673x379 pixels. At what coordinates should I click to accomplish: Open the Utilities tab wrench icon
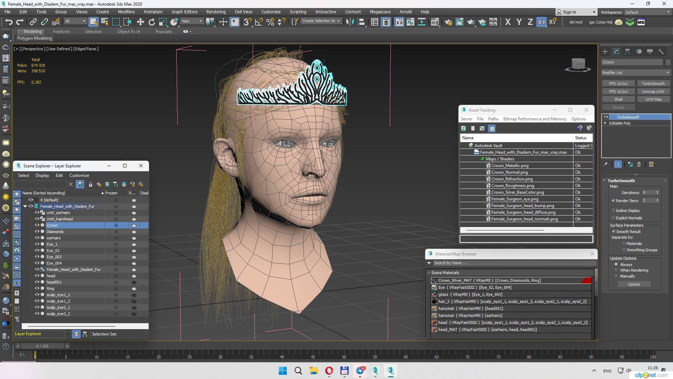[x=661, y=52]
